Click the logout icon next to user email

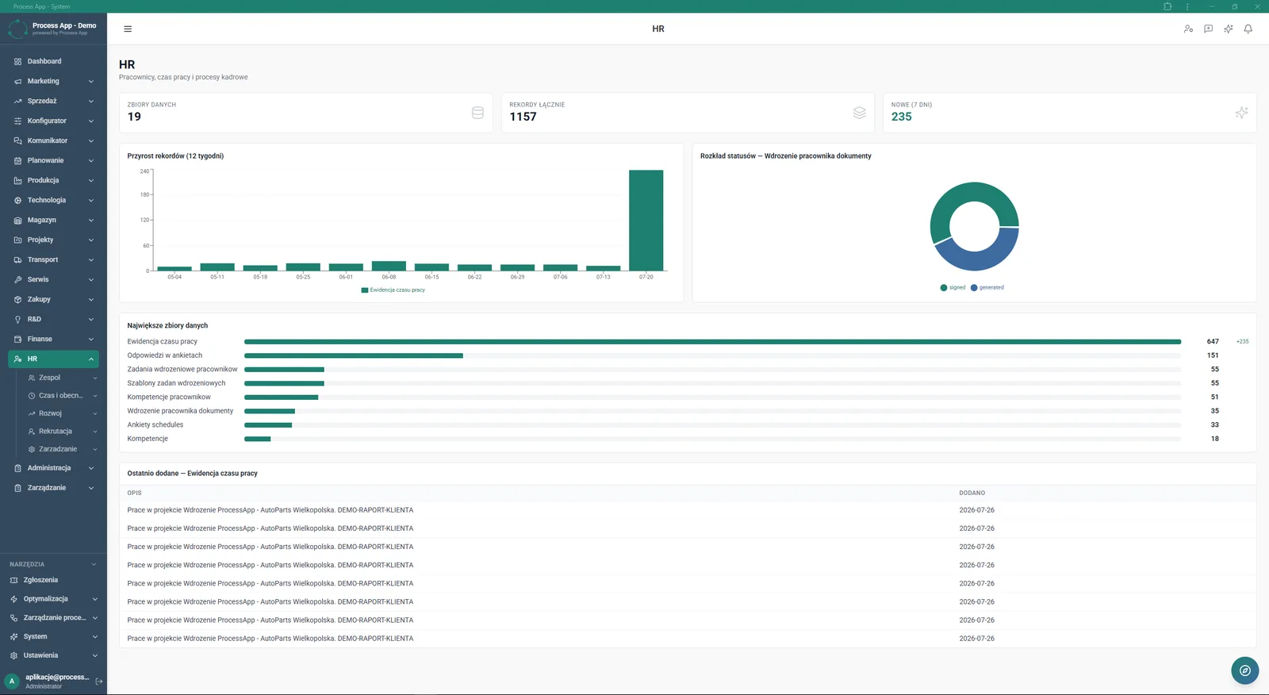(x=99, y=682)
